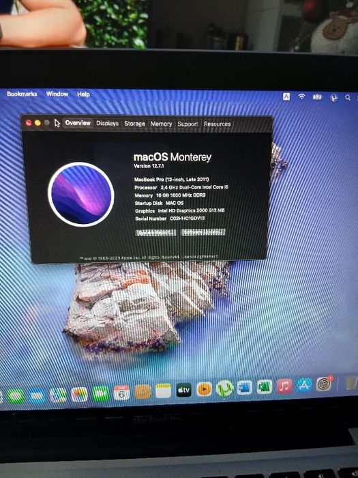Launch FaceTime from the Dock
This screenshot has width=358, height=478.
point(100,393)
